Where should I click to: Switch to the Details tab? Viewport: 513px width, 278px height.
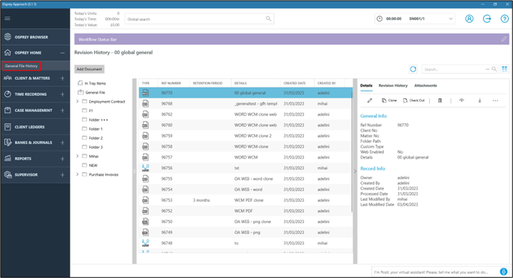coord(366,85)
